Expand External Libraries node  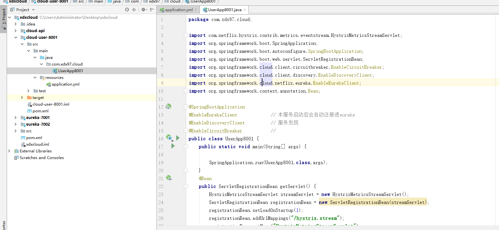(9, 151)
